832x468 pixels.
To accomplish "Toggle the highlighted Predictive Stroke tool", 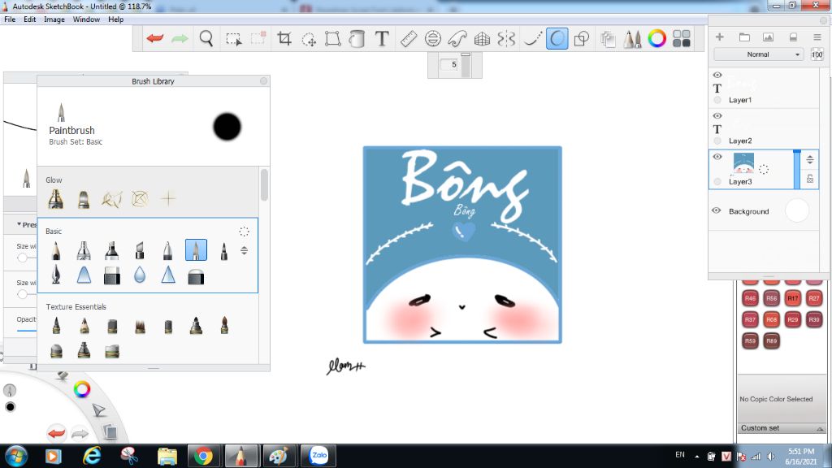I will (557, 39).
